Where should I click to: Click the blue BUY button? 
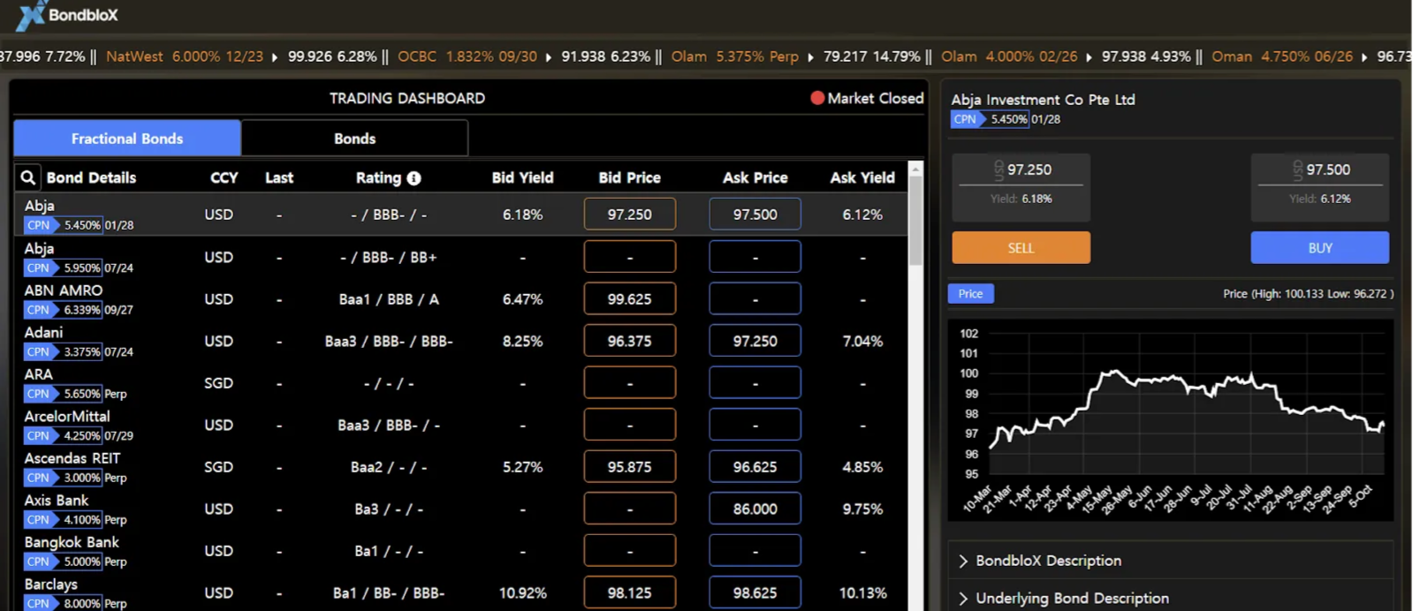(1319, 248)
